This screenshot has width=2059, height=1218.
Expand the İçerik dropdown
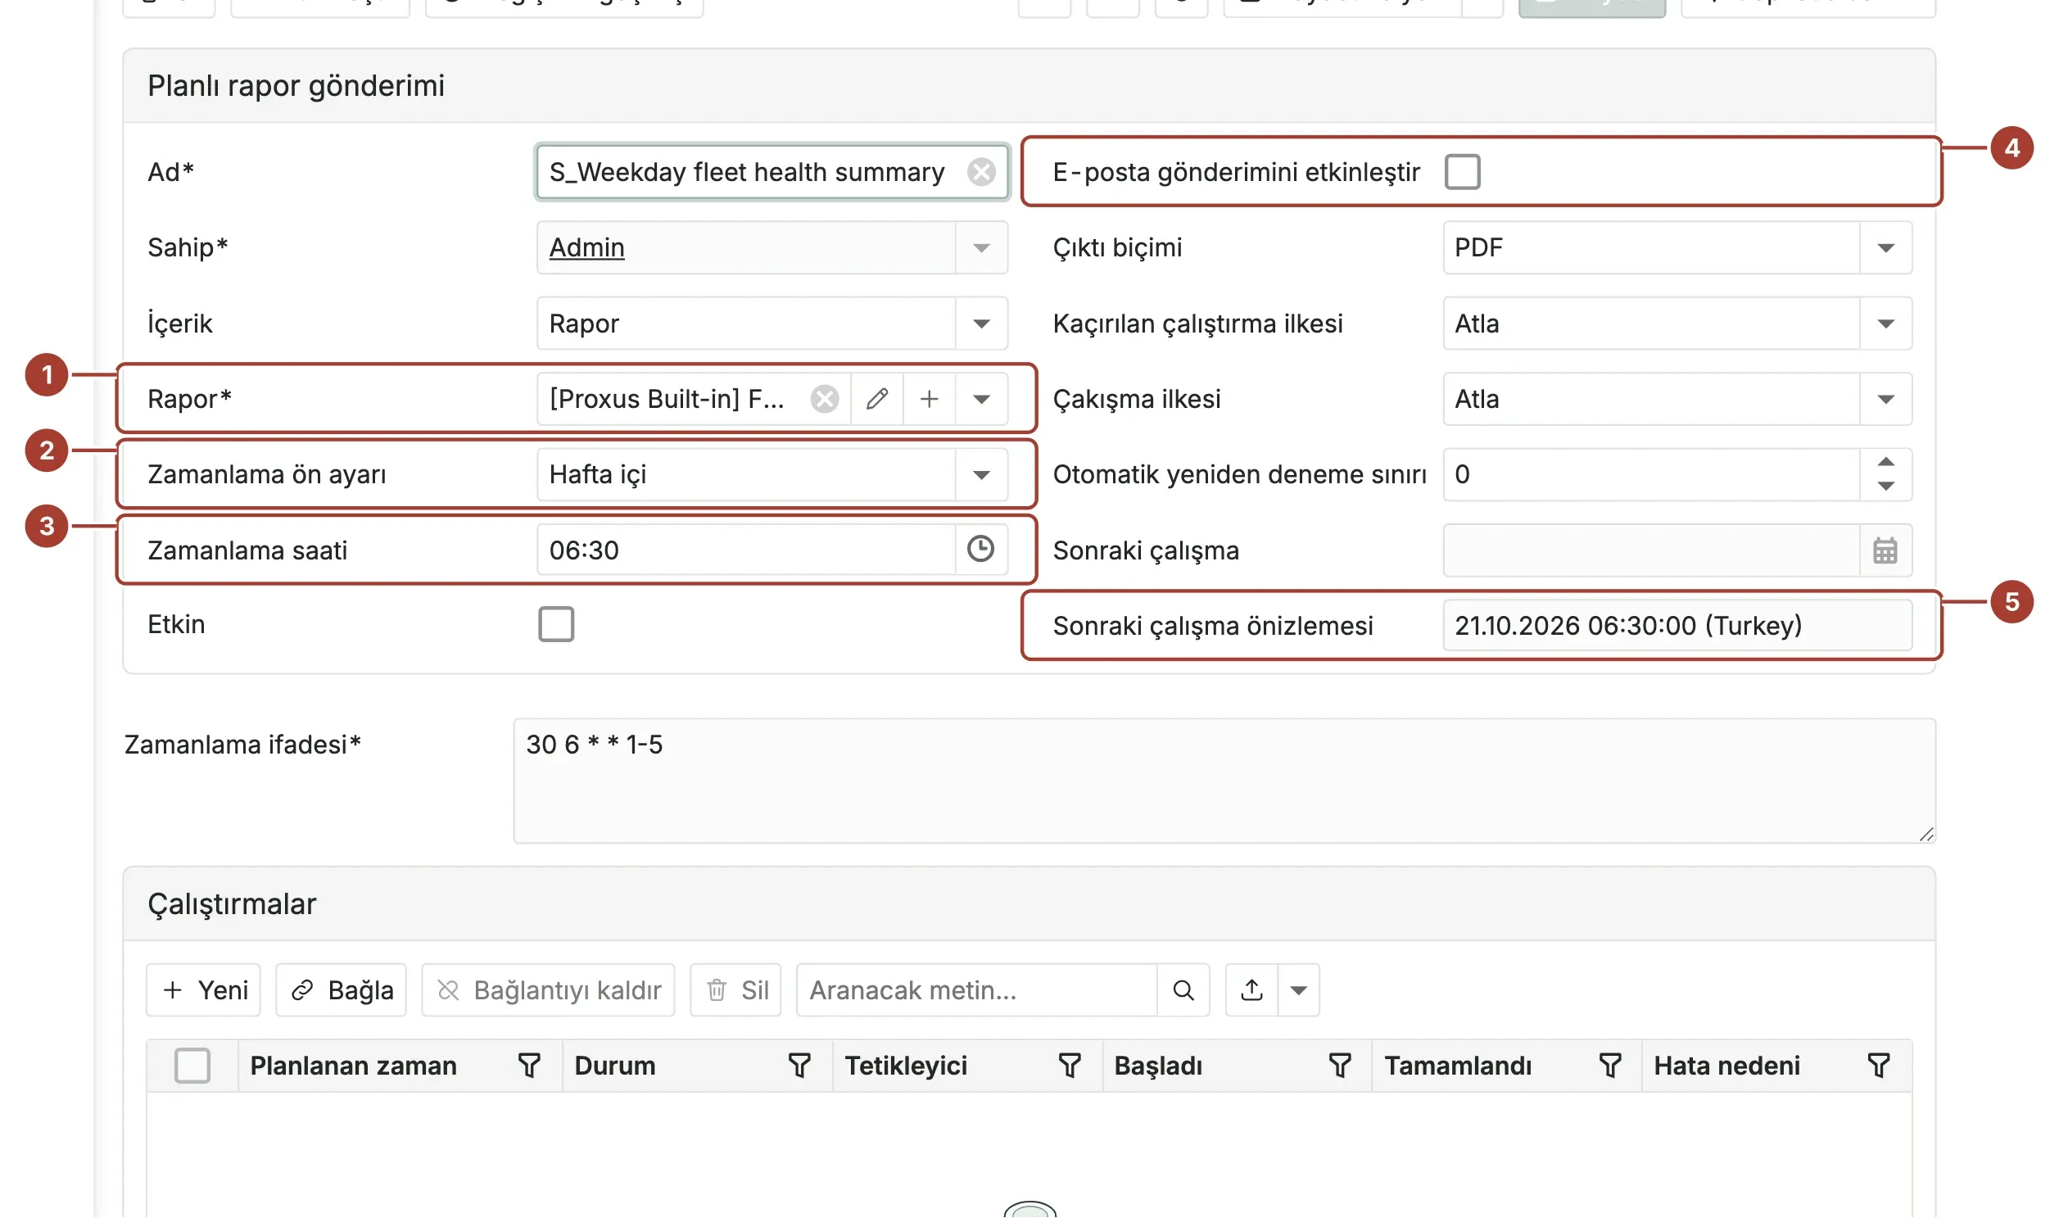click(980, 324)
